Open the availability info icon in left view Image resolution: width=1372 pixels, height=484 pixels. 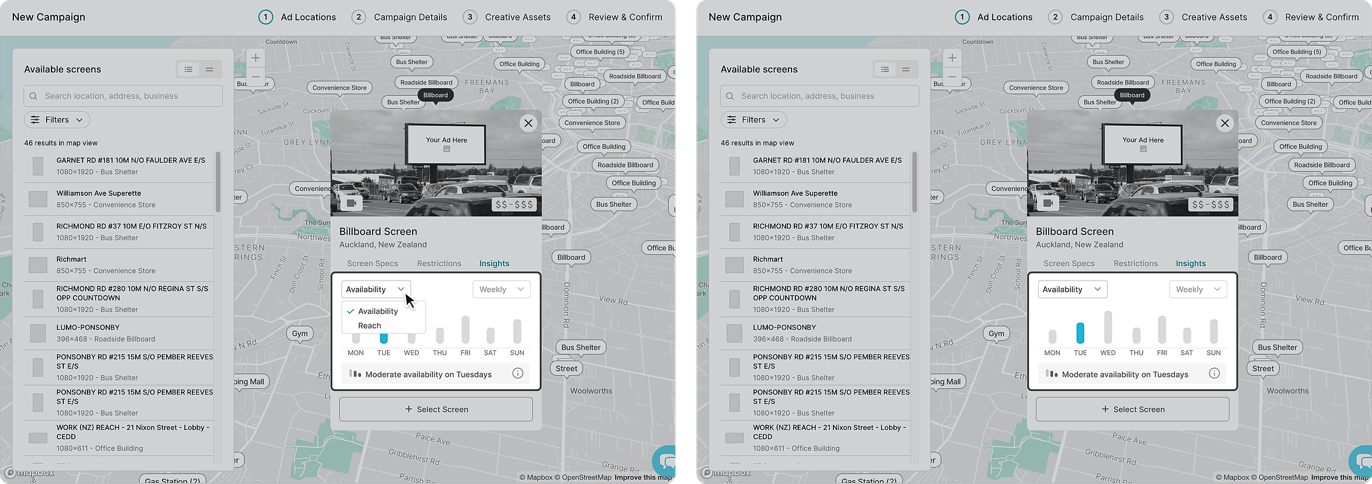[518, 373]
